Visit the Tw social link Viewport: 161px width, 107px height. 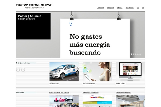(x=143, y=8)
